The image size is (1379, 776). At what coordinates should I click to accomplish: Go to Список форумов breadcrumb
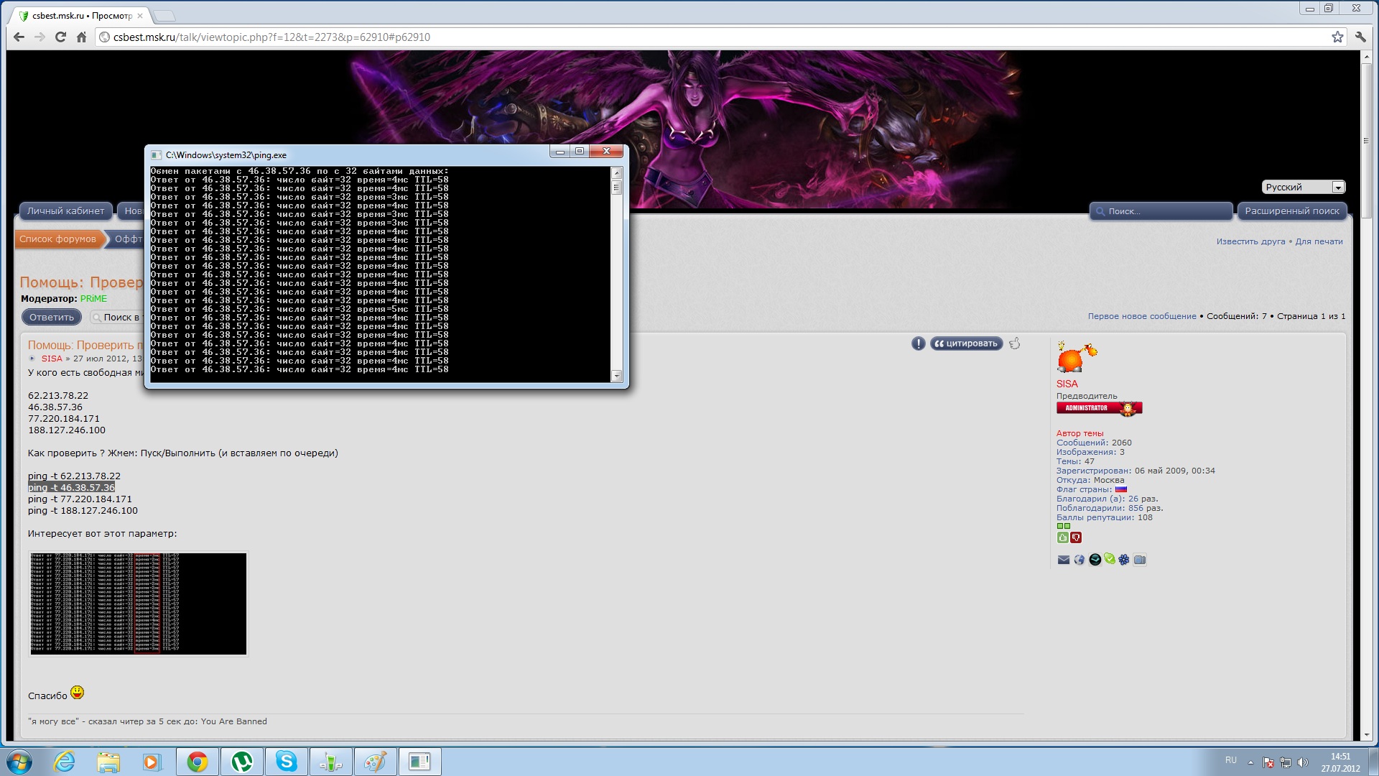[57, 239]
